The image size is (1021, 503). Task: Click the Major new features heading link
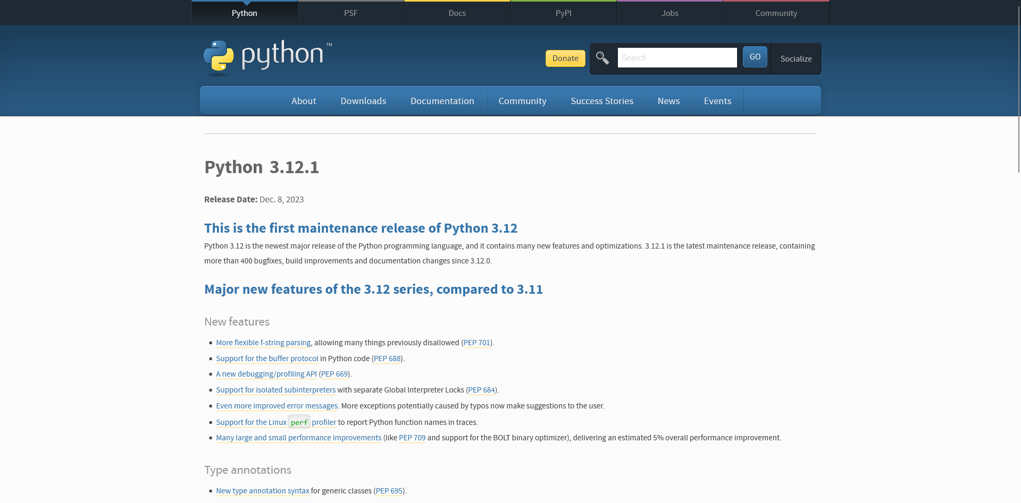point(373,289)
